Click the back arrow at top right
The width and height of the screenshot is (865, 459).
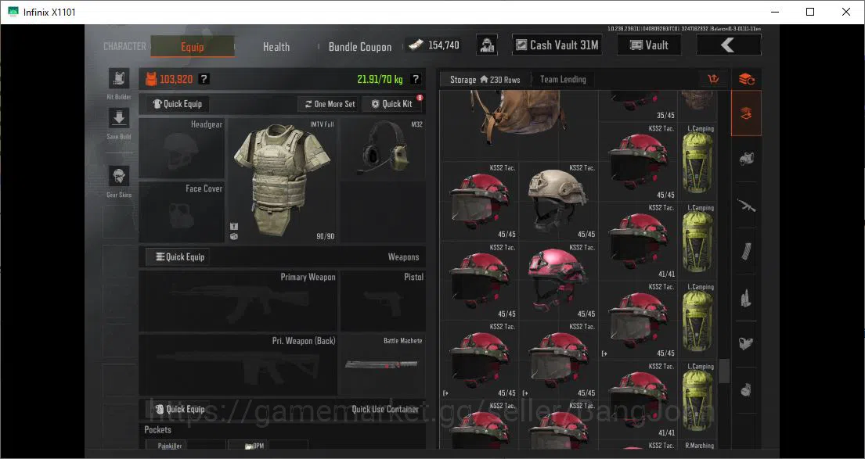pyautogui.click(x=728, y=45)
